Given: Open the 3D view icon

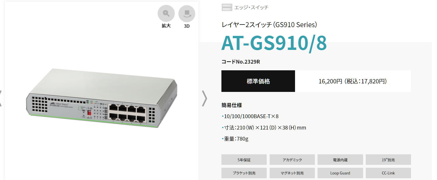Looking at the screenshot, I should pyautogui.click(x=187, y=14).
